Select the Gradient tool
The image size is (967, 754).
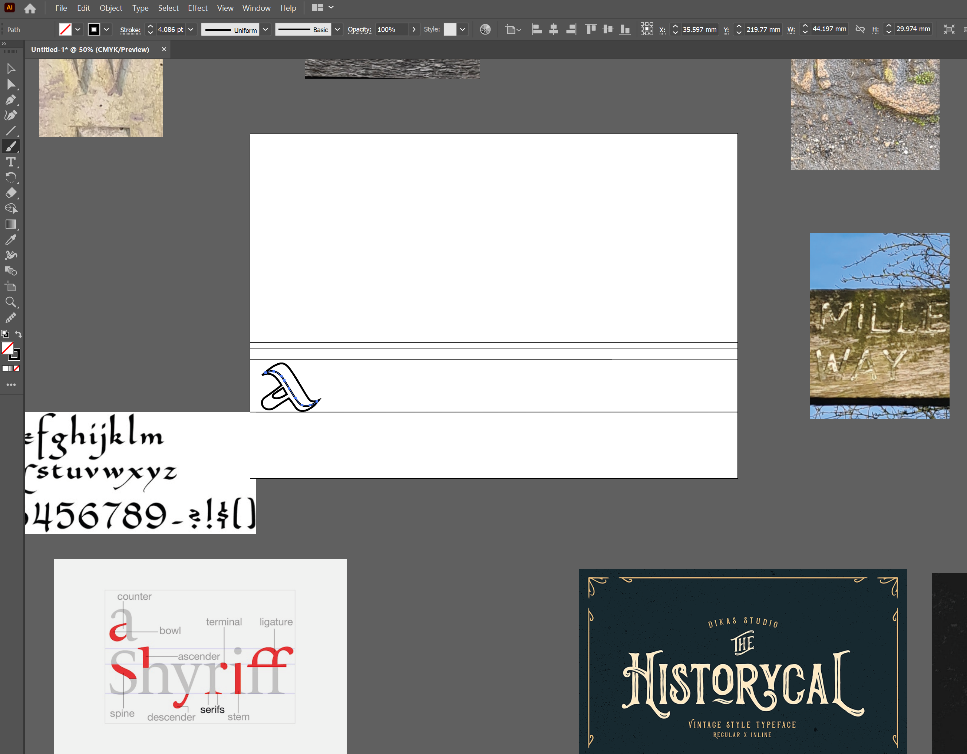coord(11,224)
